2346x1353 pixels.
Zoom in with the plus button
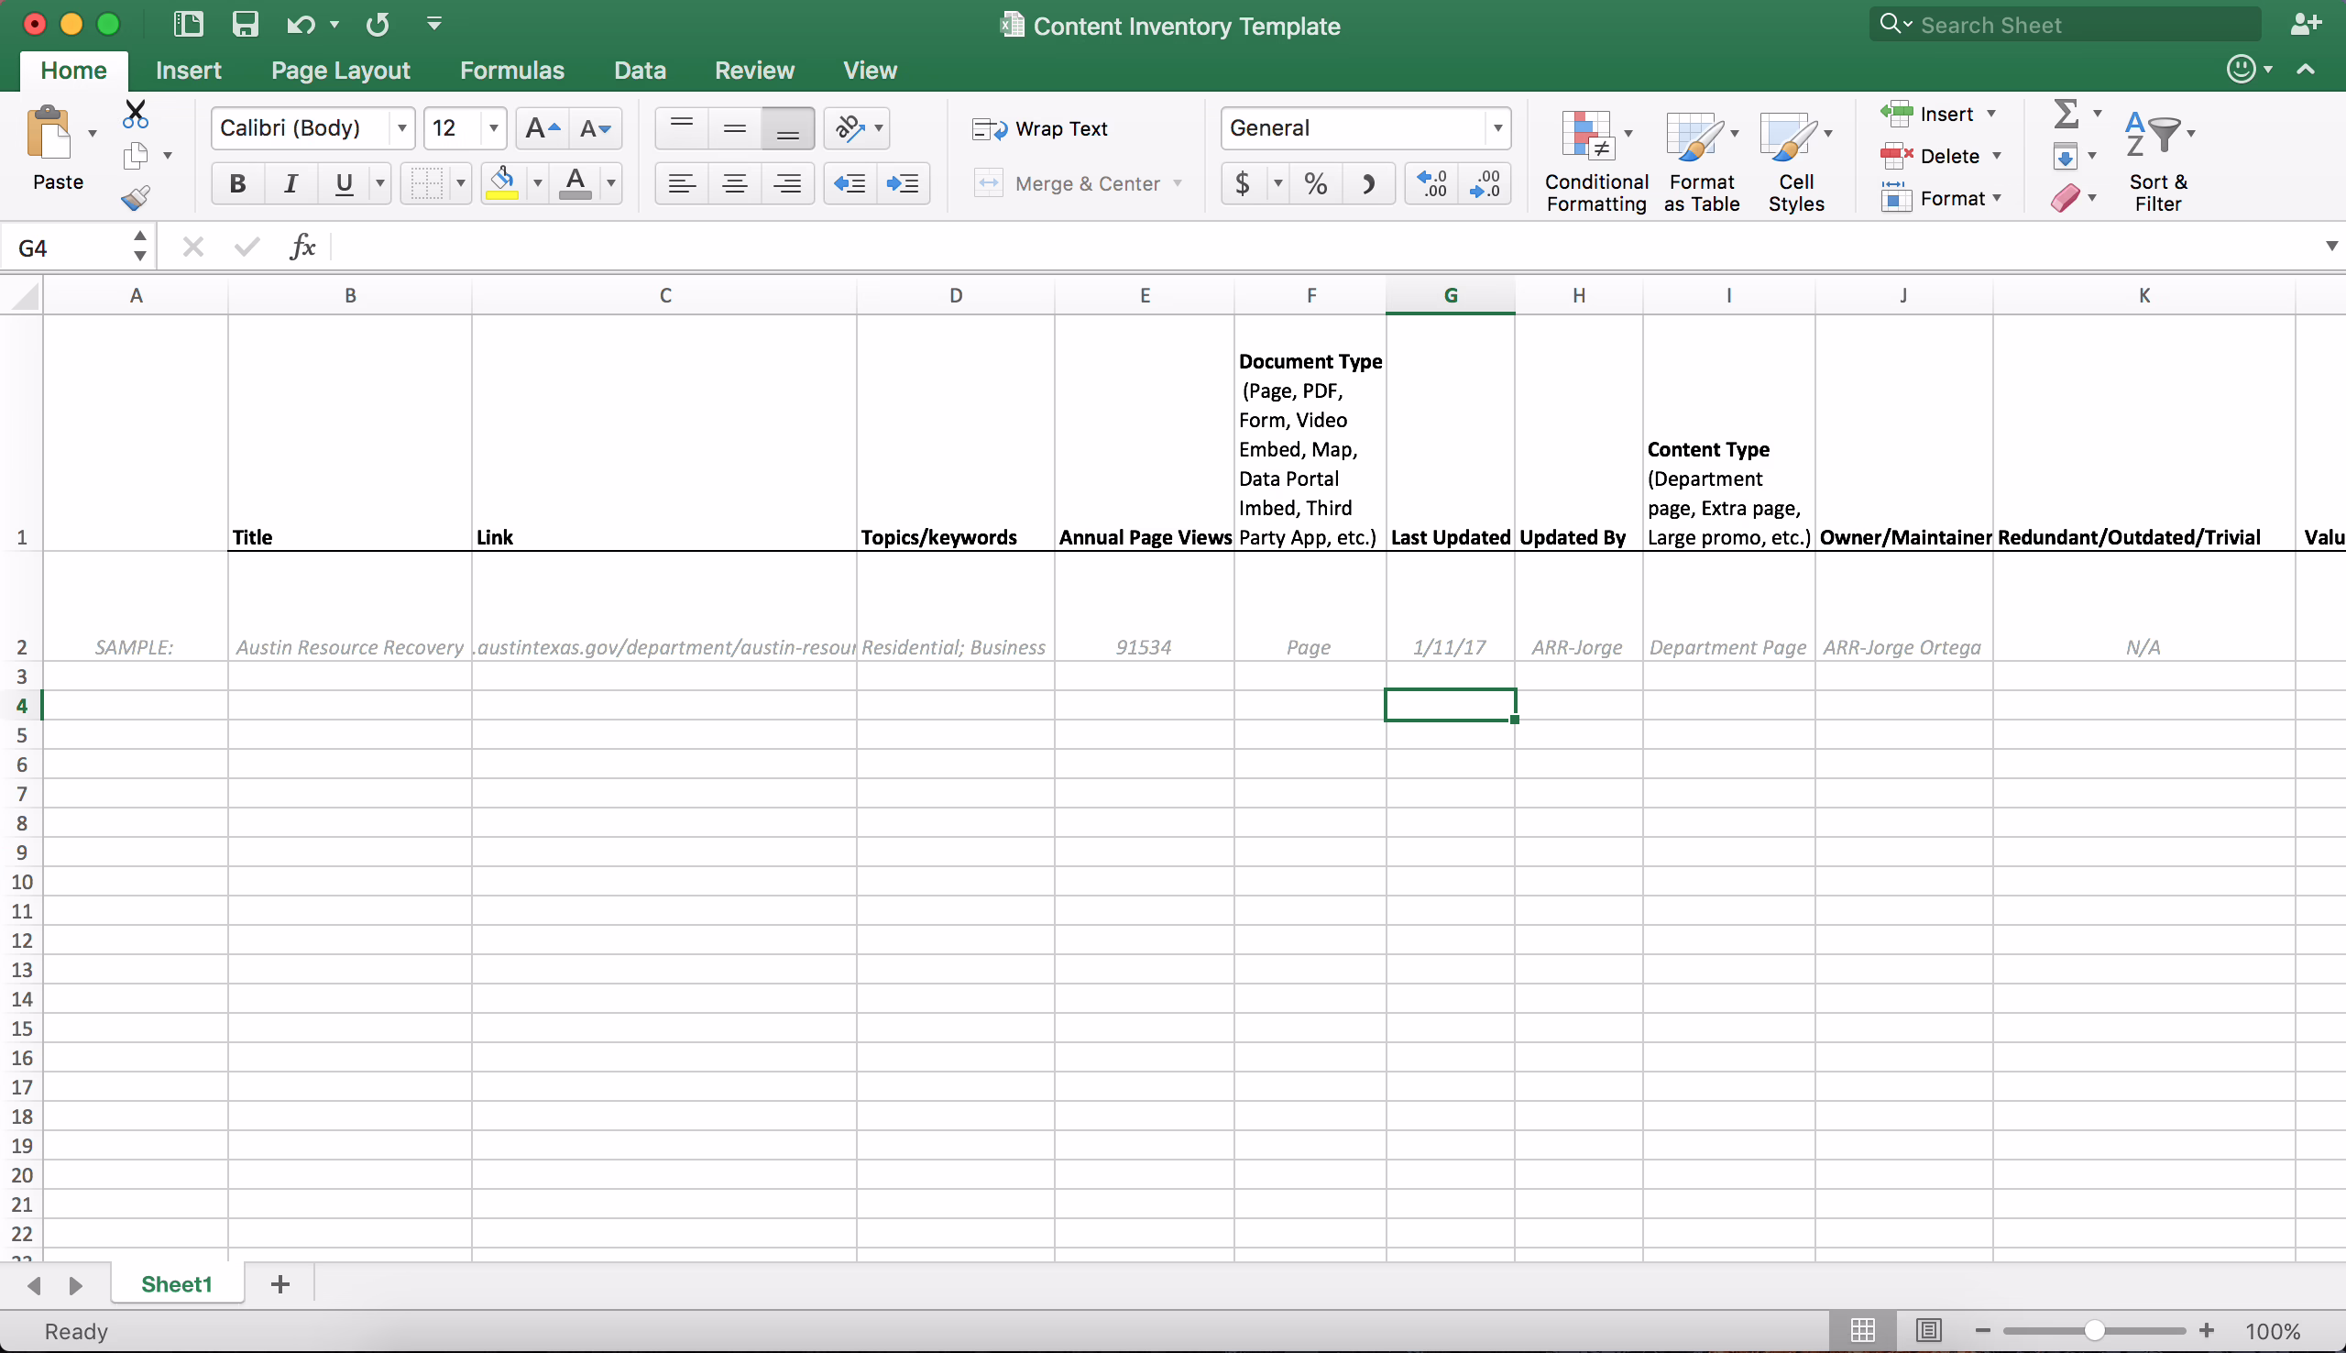[x=2207, y=1330]
